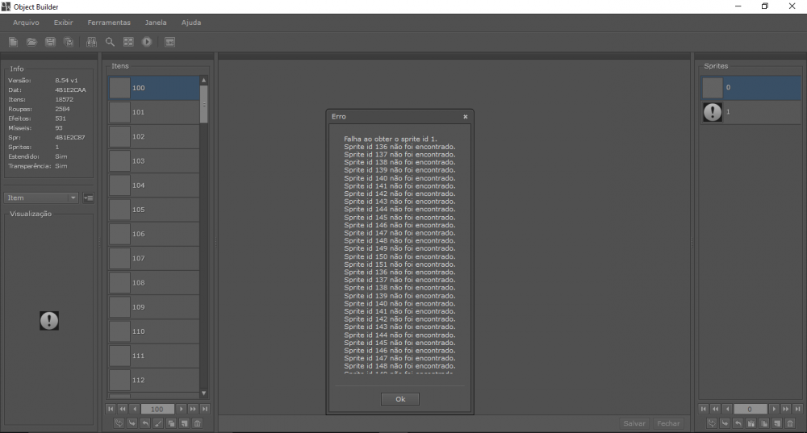
Task: Click the new item icon under Itens list
Action: tap(184, 423)
